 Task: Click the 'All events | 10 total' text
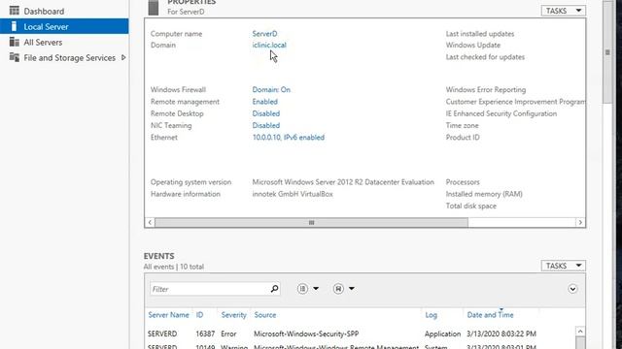[174, 267]
